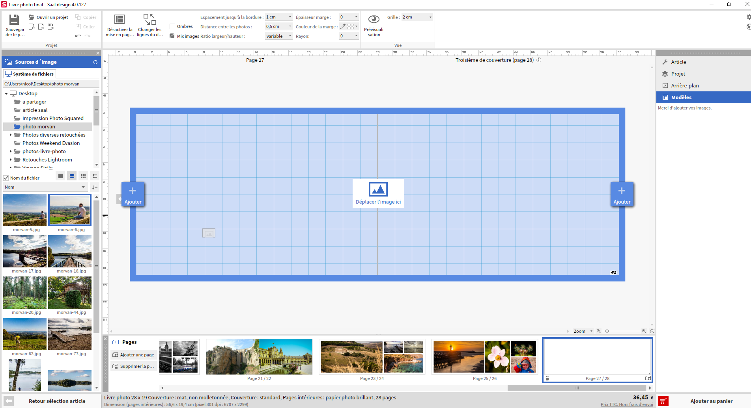Open the Article panel tab
Image resolution: width=751 pixels, height=408 pixels.
(x=703, y=62)
